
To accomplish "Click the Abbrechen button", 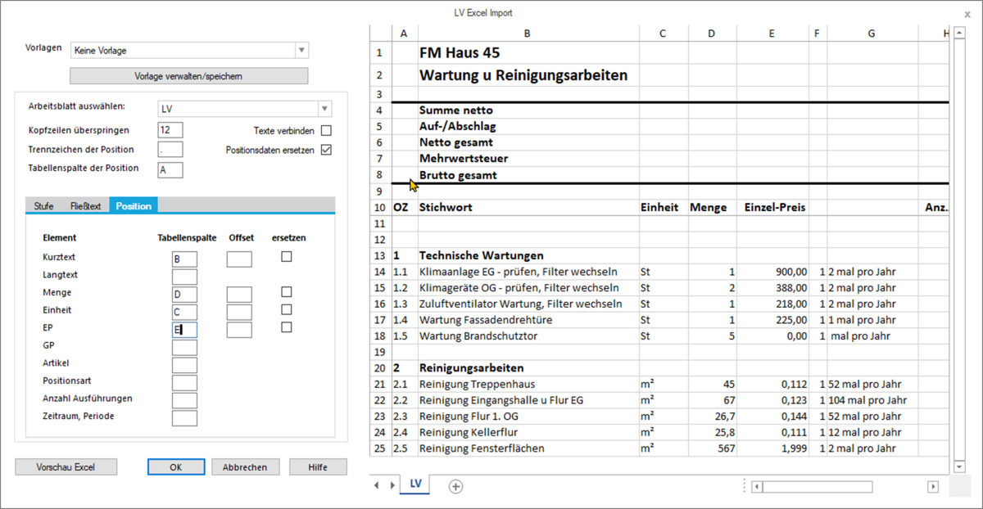I will pos(245,466).
